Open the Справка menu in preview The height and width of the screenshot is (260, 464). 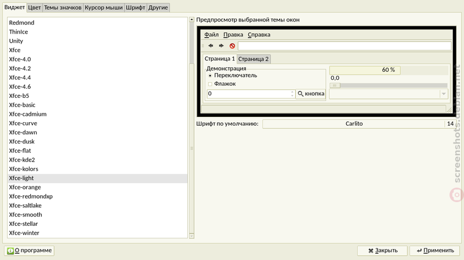pos(259,35)
